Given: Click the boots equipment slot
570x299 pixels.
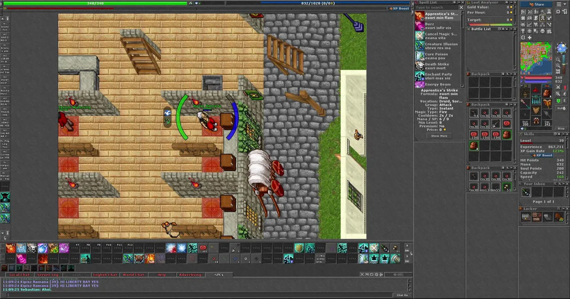Looking at the screenshot, I should coord(536,121).
